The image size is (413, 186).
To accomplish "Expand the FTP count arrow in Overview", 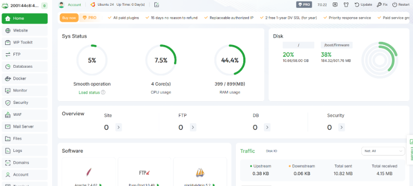I will 193,128.
